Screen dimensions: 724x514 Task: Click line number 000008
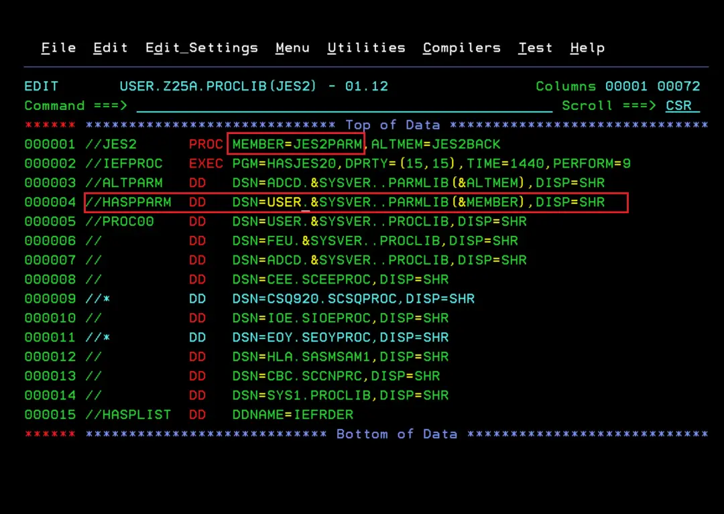coord(50,279)
